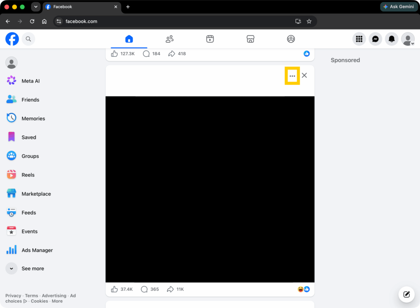The image size is (420, 308).
Task: Open your profile in the left sidebar
Action: tap(11, 63)
